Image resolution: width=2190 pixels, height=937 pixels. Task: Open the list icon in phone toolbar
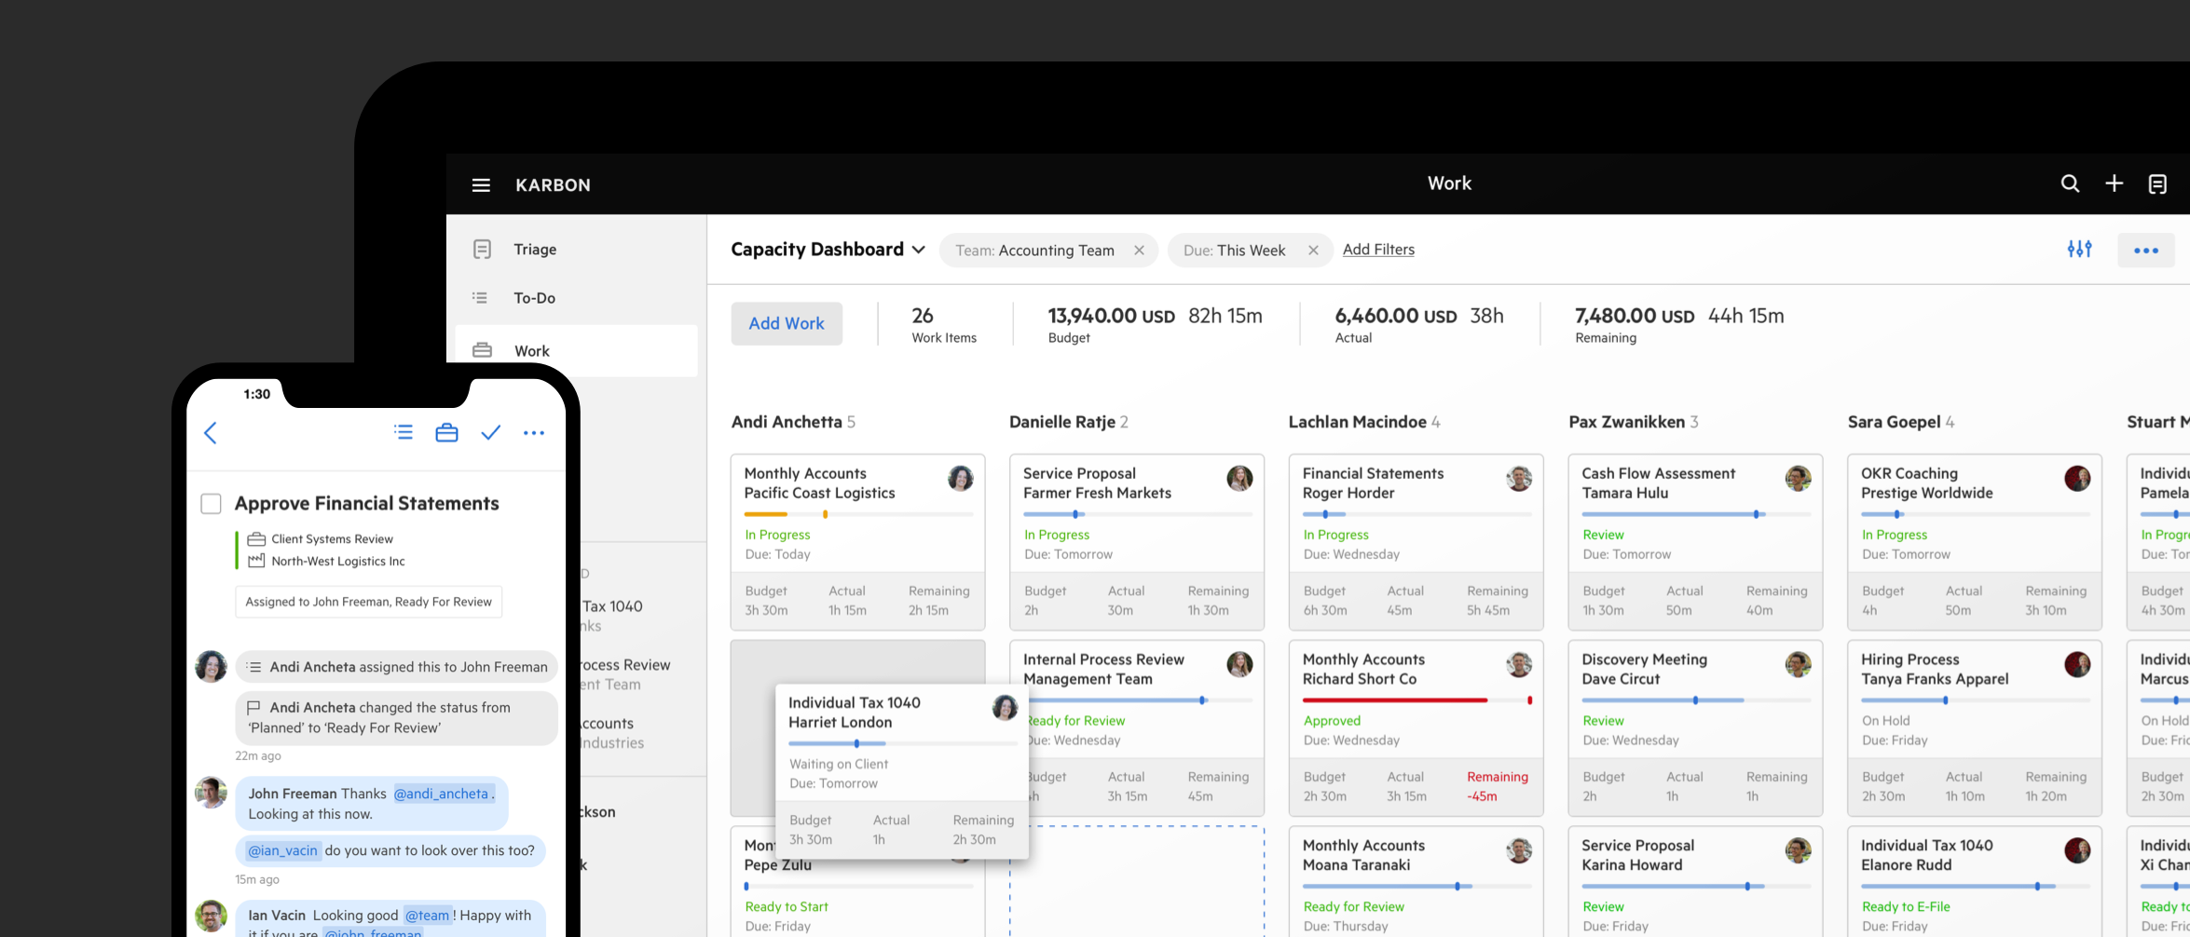pos(404,432)
